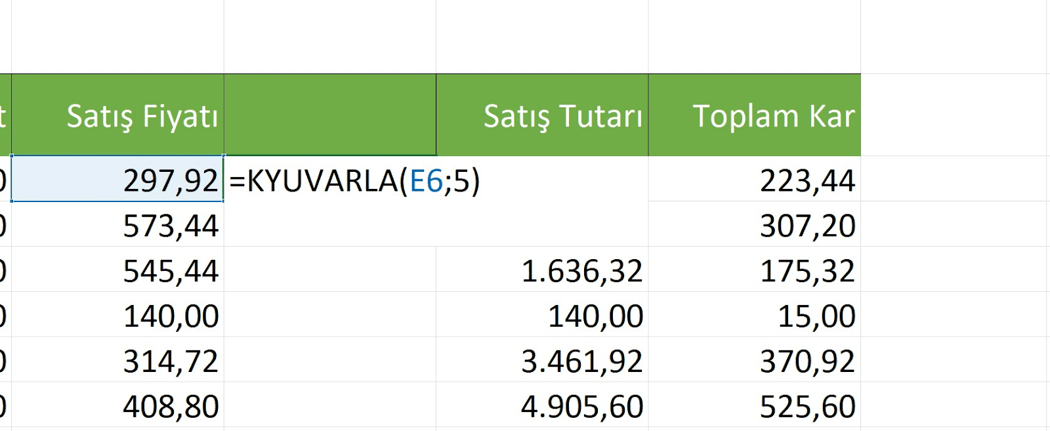Select the cell with 3.461,92

coord(542,361)
